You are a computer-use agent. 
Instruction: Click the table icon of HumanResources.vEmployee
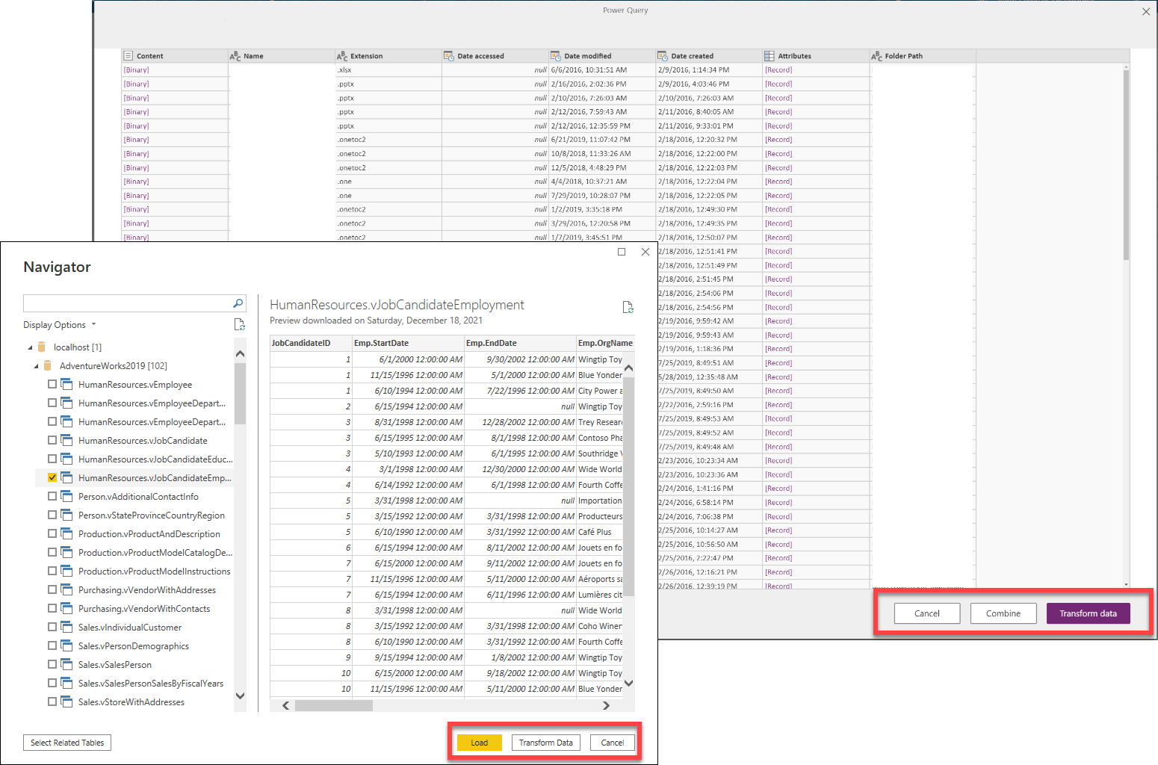66,384
